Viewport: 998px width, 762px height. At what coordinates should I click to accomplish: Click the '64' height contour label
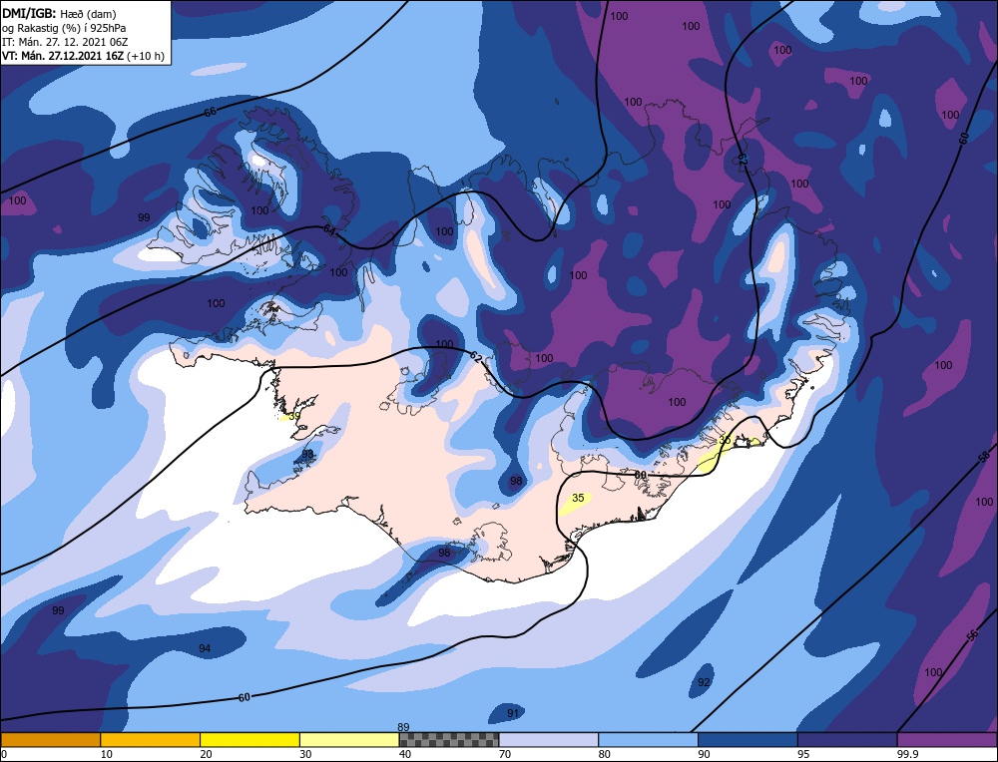coord(329,229)
